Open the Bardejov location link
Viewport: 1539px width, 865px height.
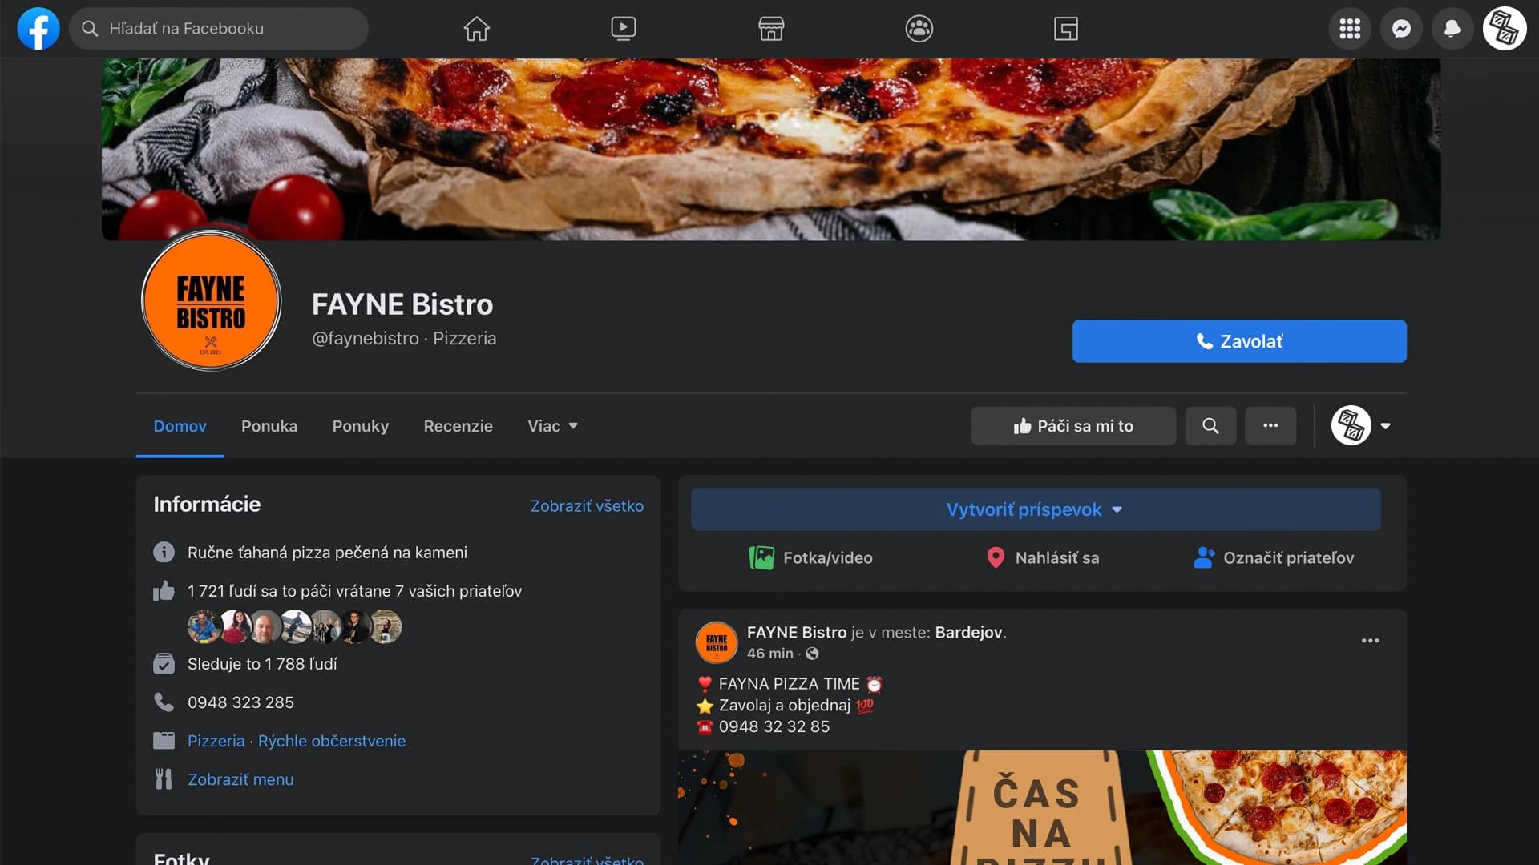coord(968,632)
